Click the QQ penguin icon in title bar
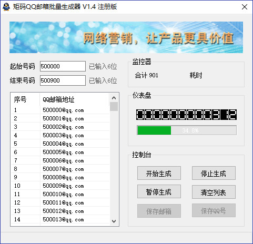Screen dimensions: 253x244 (x=6, y=7)
